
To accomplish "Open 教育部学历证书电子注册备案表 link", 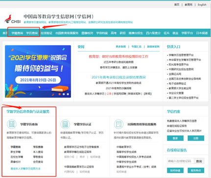I will [82, 147].
